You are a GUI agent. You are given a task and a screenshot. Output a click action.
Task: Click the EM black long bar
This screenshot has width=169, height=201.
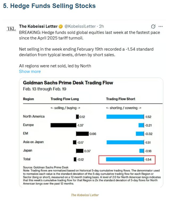(x=82, y=134)
